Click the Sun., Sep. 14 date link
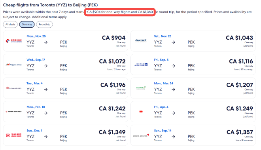This screenshot has width=261, height=150. [x=163, y=131]
